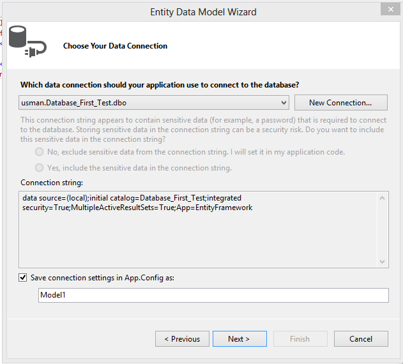Click the Finish button
403x364 pixels.
[x=300, y=339]
